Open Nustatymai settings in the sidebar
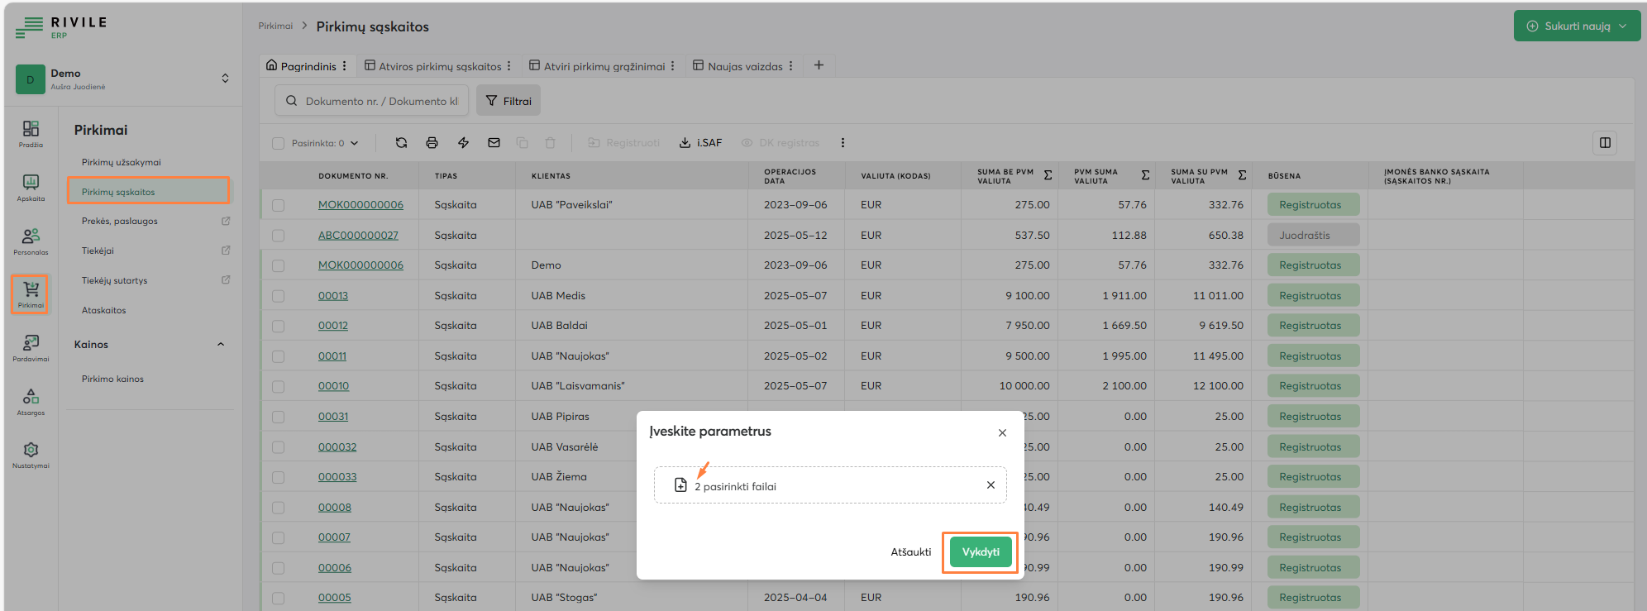This screenshot has height=611, width=1647. pos(31,455)
